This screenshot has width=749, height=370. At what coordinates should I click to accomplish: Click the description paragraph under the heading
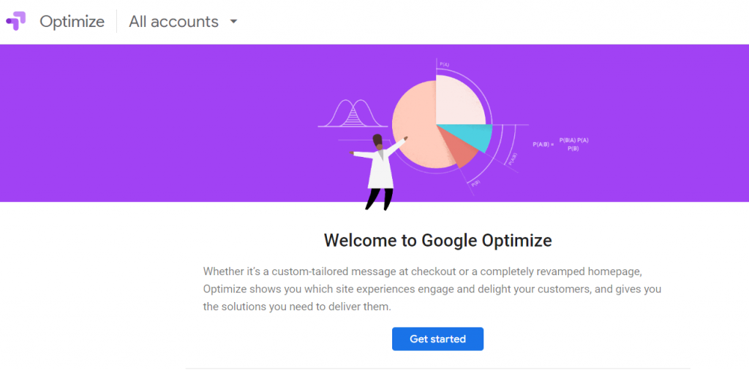coord(432,289)
